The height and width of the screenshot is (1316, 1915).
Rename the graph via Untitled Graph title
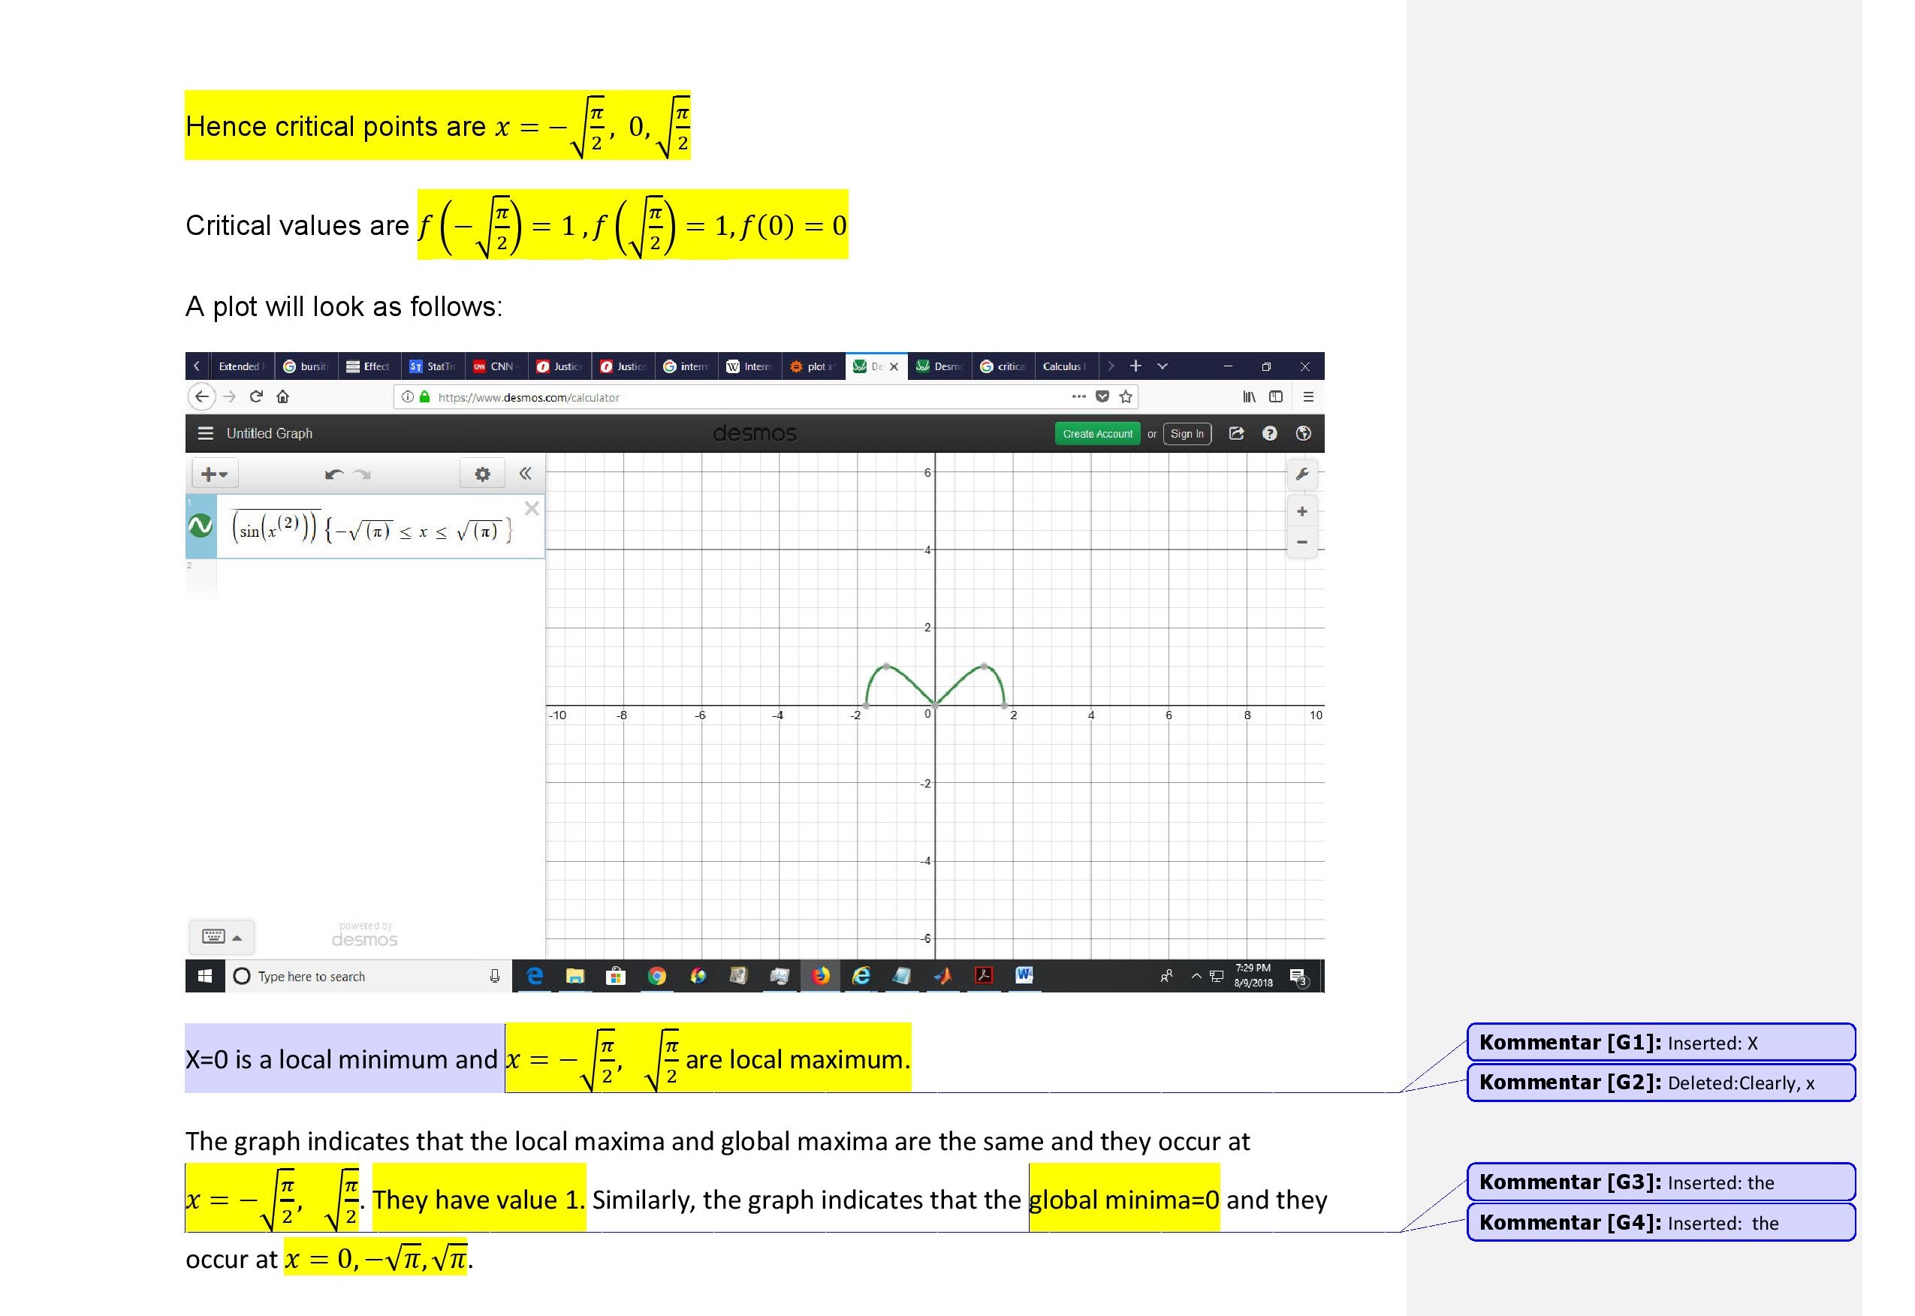pyautogui.click(x=270, y=433)
